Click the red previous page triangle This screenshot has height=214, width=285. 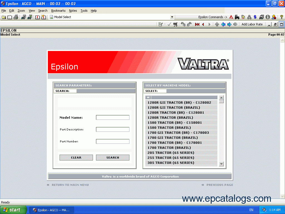pos(203,24)
